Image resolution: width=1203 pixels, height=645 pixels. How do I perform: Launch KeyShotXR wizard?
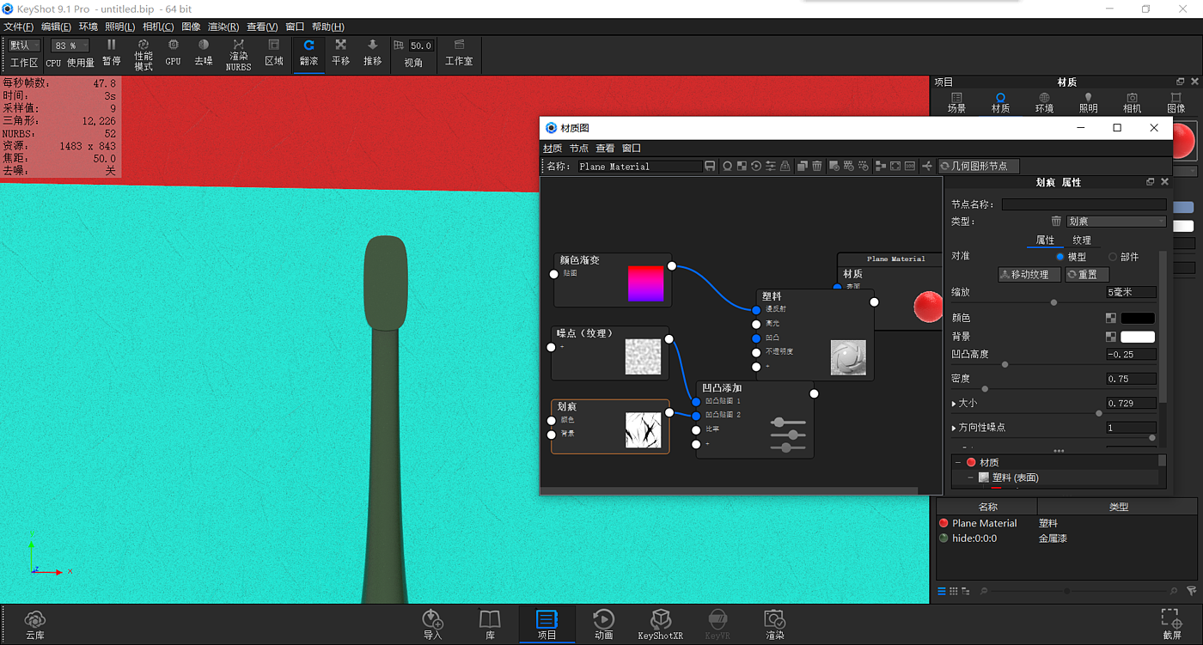point(660,624)
